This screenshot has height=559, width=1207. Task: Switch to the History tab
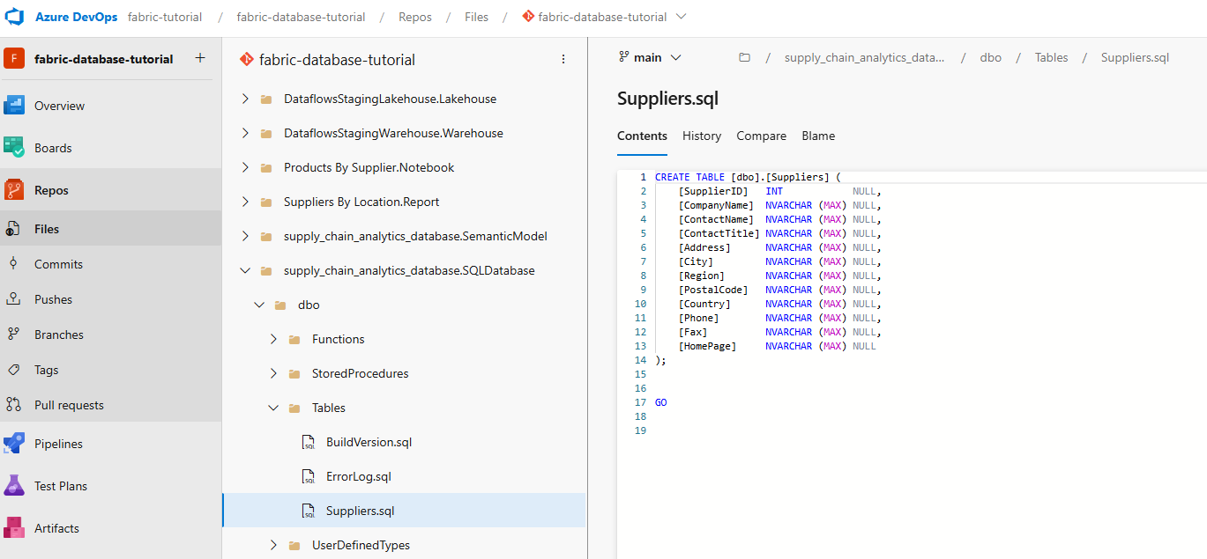pyautogui.click(x=701, y=136)
